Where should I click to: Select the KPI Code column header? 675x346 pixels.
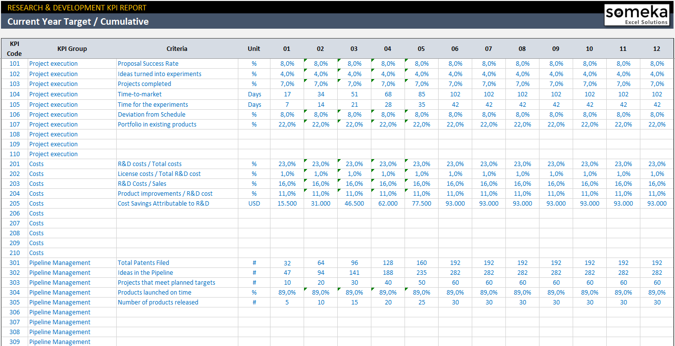pyautogui.click(x=14, y=48)
